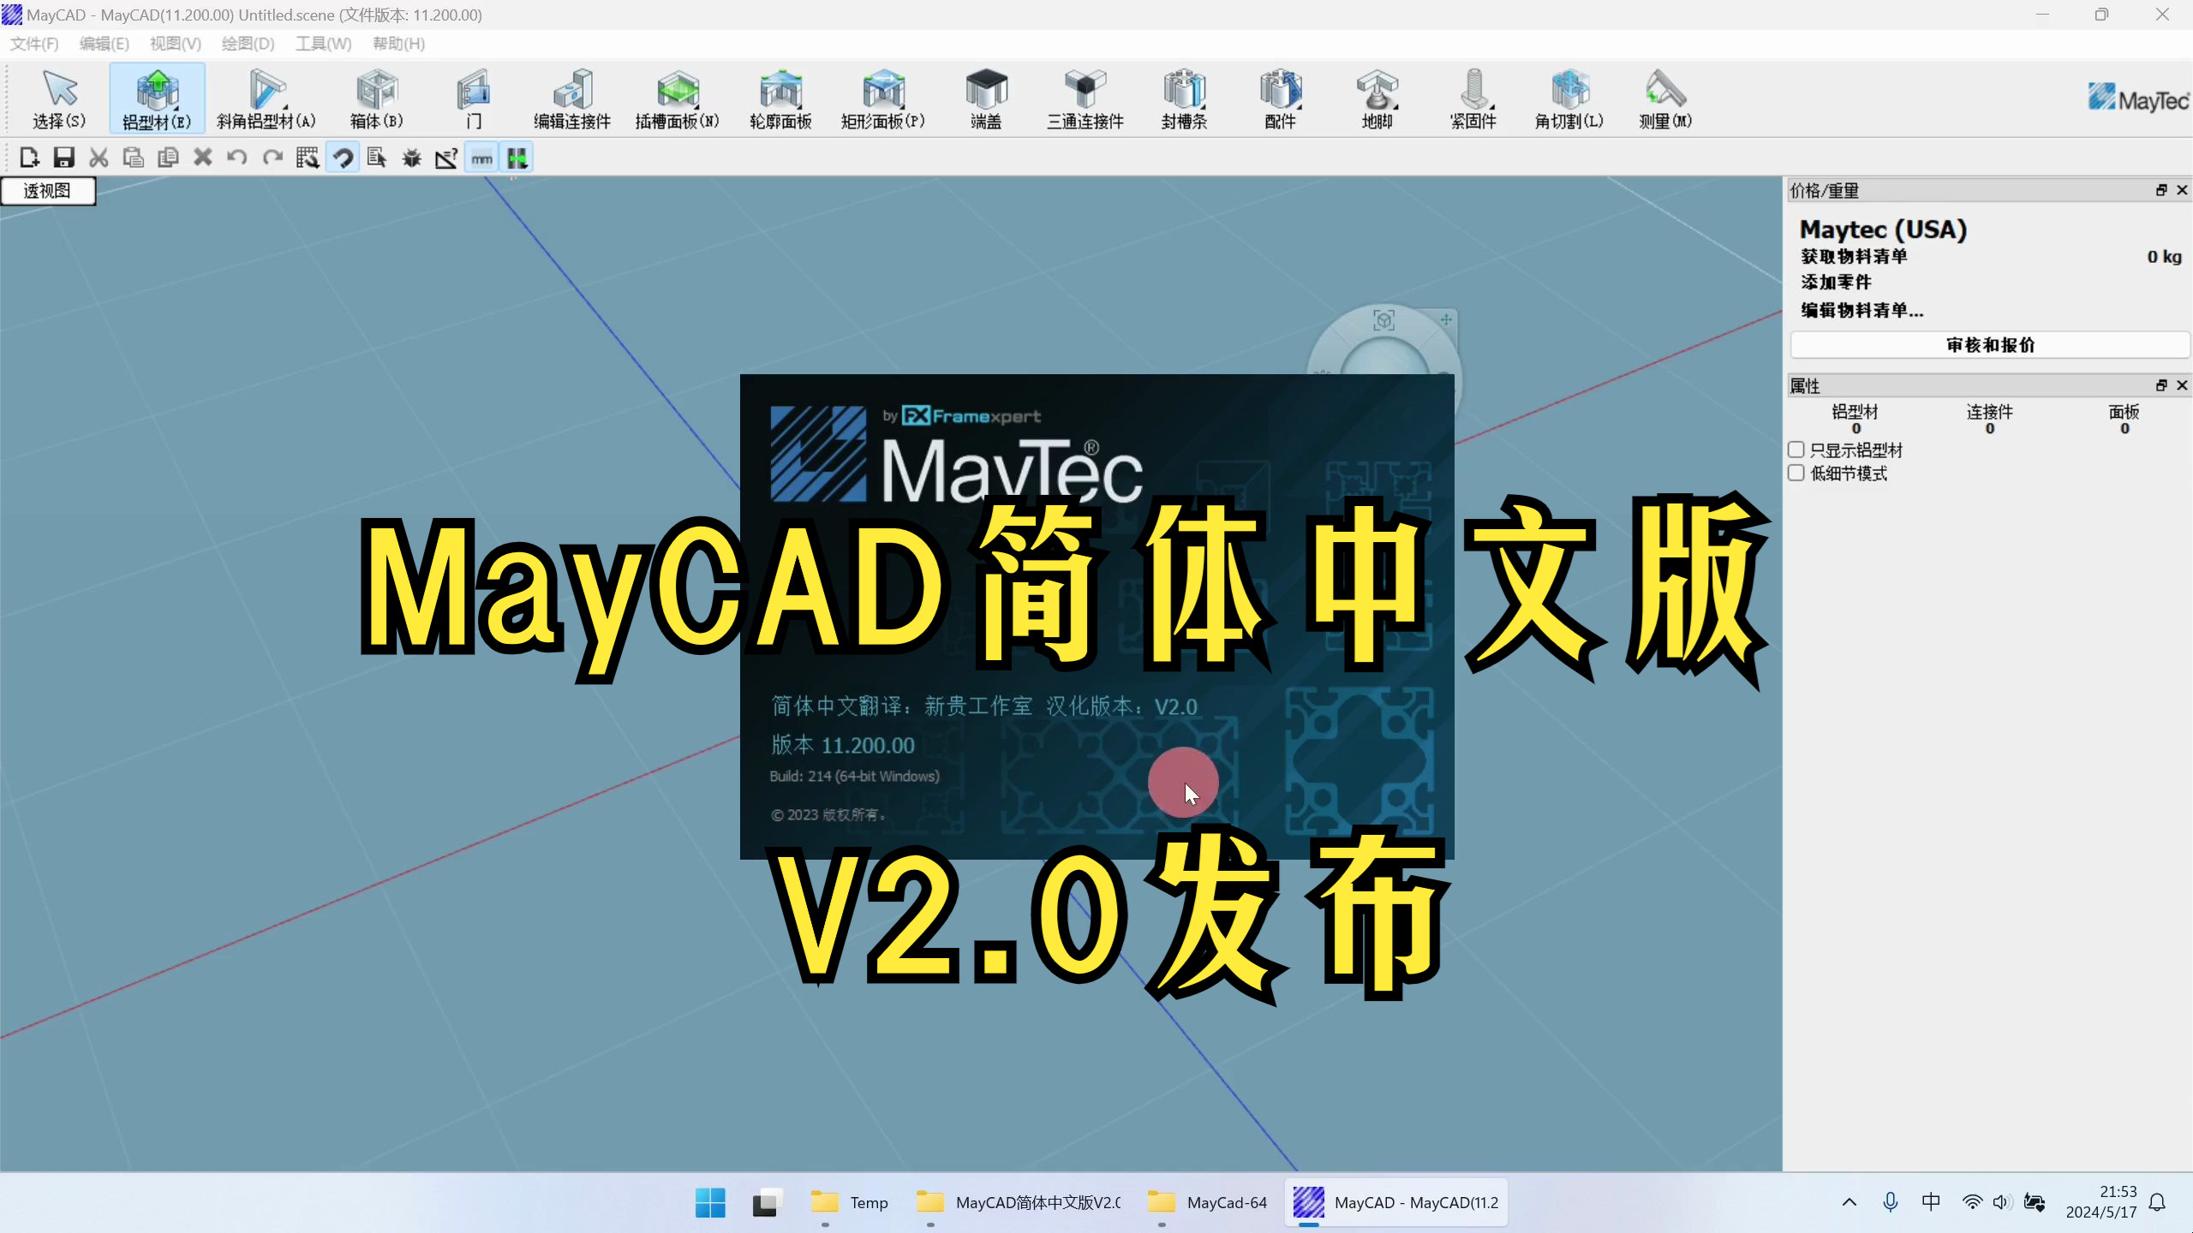This screenshot has height=1233, width=2193.
Task: Open the notifications bell
Action: (2158, 1202)
